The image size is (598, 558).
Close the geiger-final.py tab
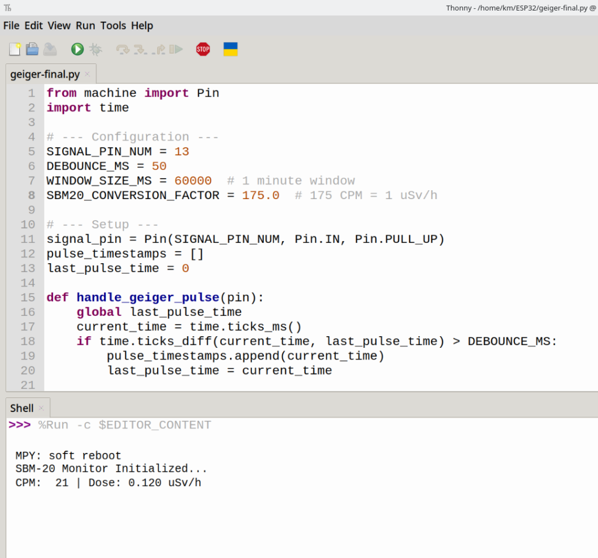coord(88,74)
